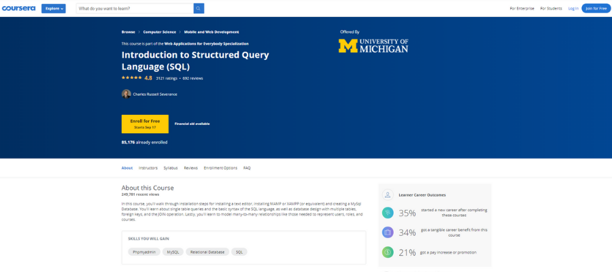This screenshot has width=612, height=272.
Task: Click the Phpmyadmin skill tag
Action: 144,252
